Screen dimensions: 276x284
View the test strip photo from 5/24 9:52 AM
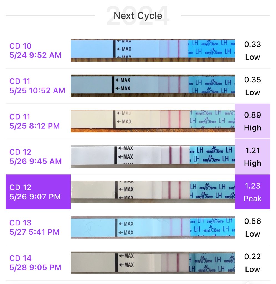coord(153,49)
